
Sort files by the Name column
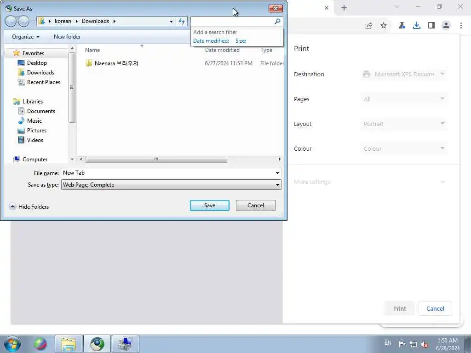point(92,50)
